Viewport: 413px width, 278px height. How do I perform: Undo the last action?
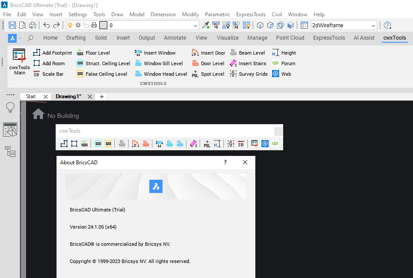pos(46,25)
